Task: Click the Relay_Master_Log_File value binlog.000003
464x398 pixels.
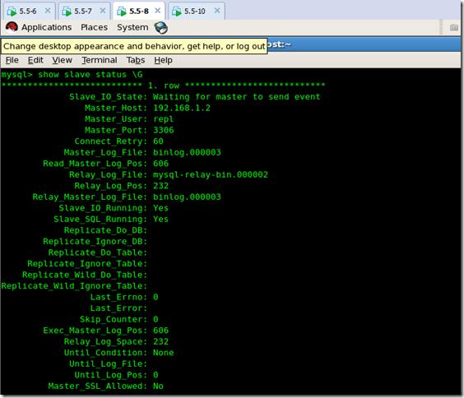Action: (187, 197)
